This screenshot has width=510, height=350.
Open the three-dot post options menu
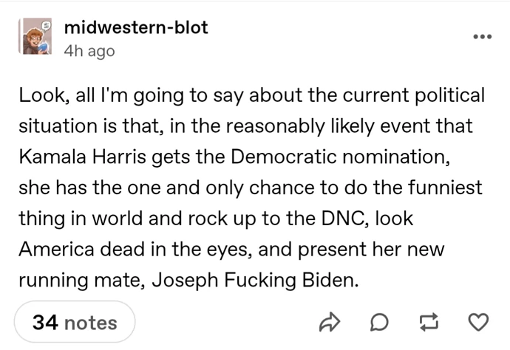point(483,37)
